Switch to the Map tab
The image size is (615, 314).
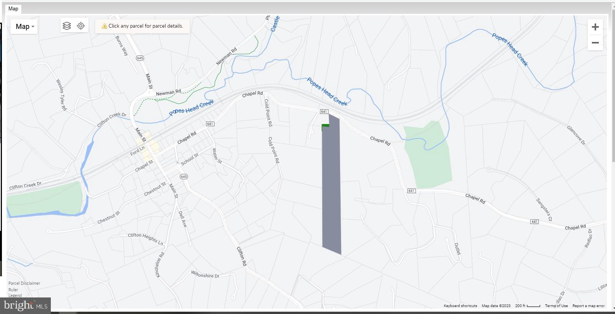[x=13, y=8]
